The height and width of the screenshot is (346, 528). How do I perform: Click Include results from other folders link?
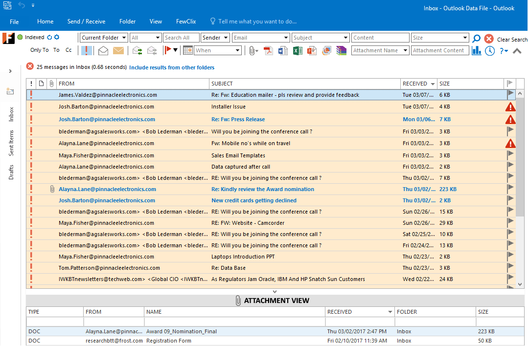point(172,67)
